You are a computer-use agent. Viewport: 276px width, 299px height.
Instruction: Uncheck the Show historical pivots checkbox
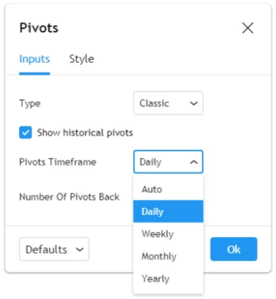[25, 132]
